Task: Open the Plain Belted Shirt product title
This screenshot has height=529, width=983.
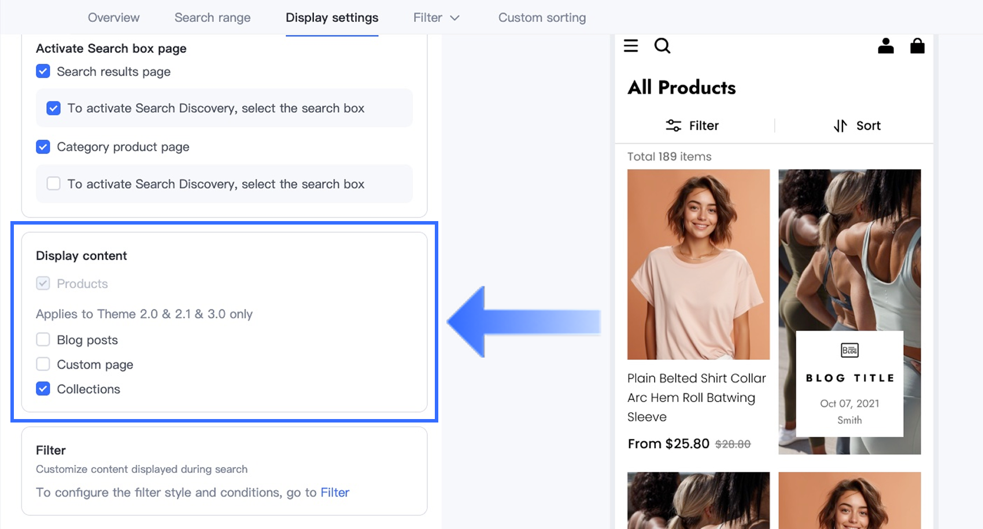Action: click(x=696, y=397)
